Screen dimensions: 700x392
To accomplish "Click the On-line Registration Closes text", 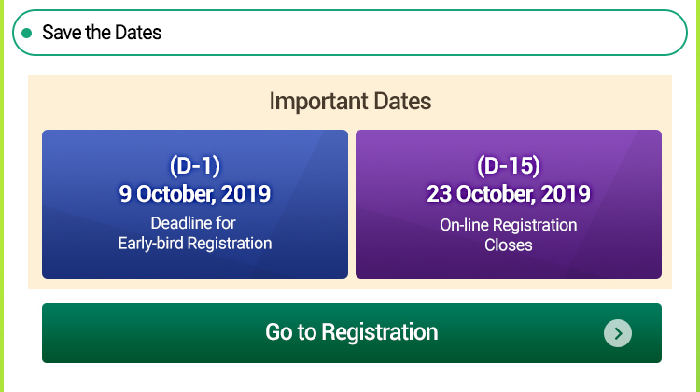I will pyautogui.click(x=509, y=235).
